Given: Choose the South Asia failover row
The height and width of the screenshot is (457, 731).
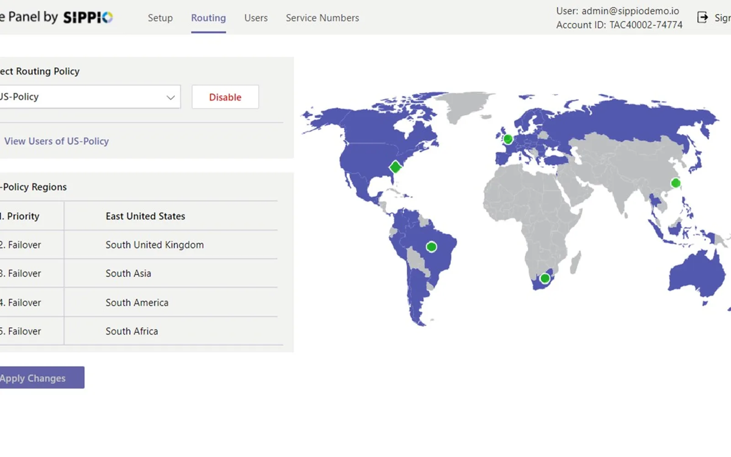Looking at the screenshot, I should pos(138,273).
